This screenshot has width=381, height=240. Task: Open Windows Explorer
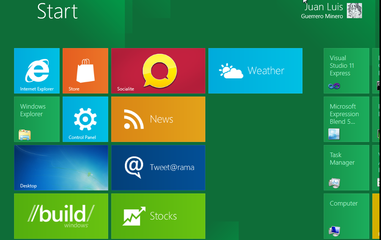point(36,119)
